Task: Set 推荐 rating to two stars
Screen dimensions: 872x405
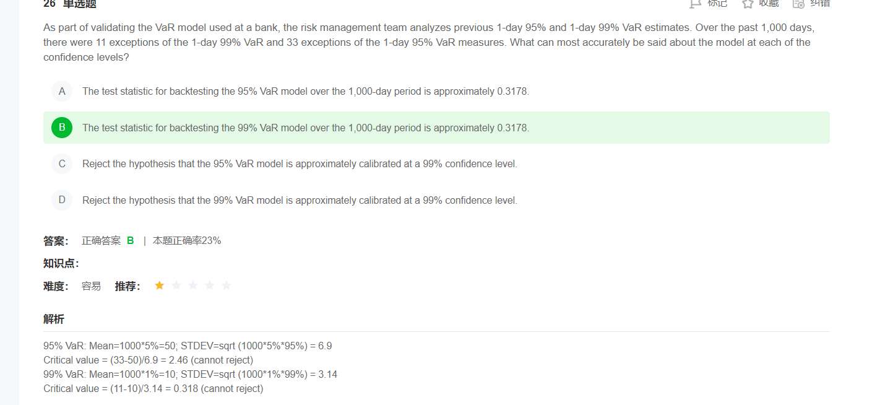Action: pyautogui.click(x=176, y=285)
